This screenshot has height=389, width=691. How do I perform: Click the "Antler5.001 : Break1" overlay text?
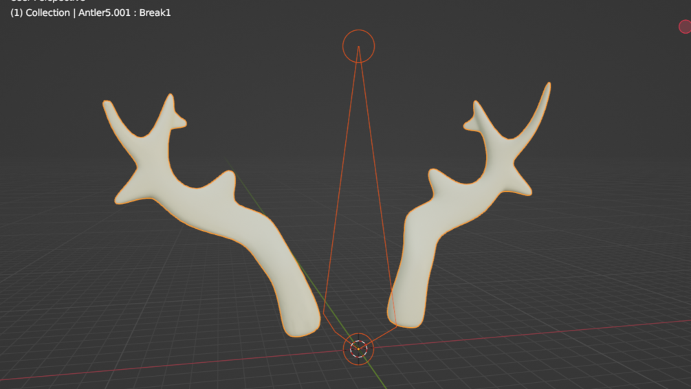click(x=124, y=13)
